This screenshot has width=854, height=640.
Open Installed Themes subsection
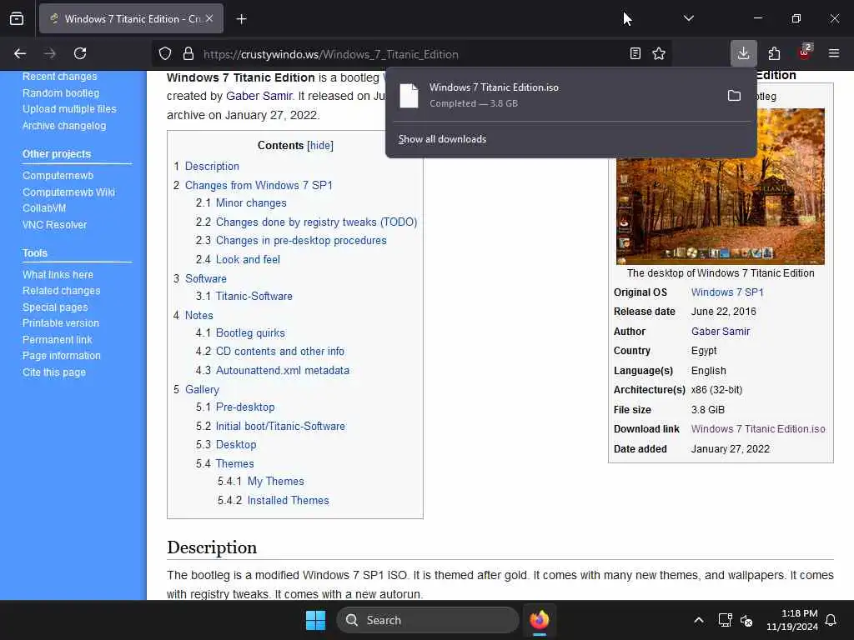click(274, 500)
